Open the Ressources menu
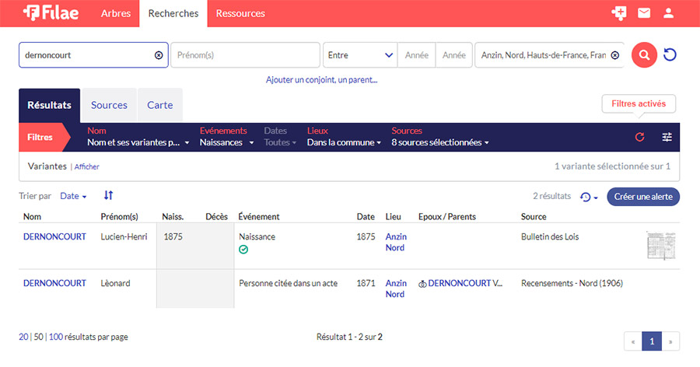Screen dimensions: 700x367 (x=240, y=13)
